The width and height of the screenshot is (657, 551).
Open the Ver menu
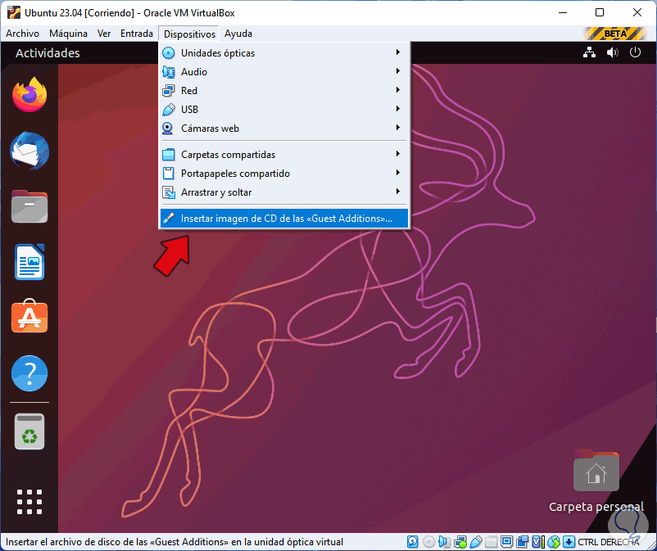tap(104, 34)
